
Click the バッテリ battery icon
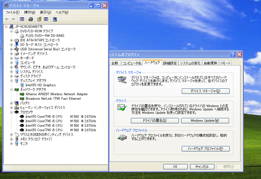(17, 103)
